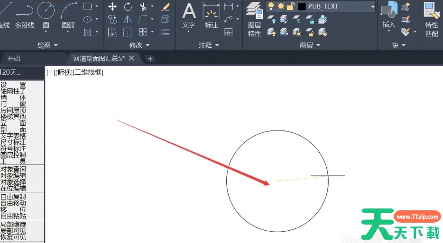443x243 pixels.
Task: Switch to the 开始 tab
Action: [x=14, y=59]
